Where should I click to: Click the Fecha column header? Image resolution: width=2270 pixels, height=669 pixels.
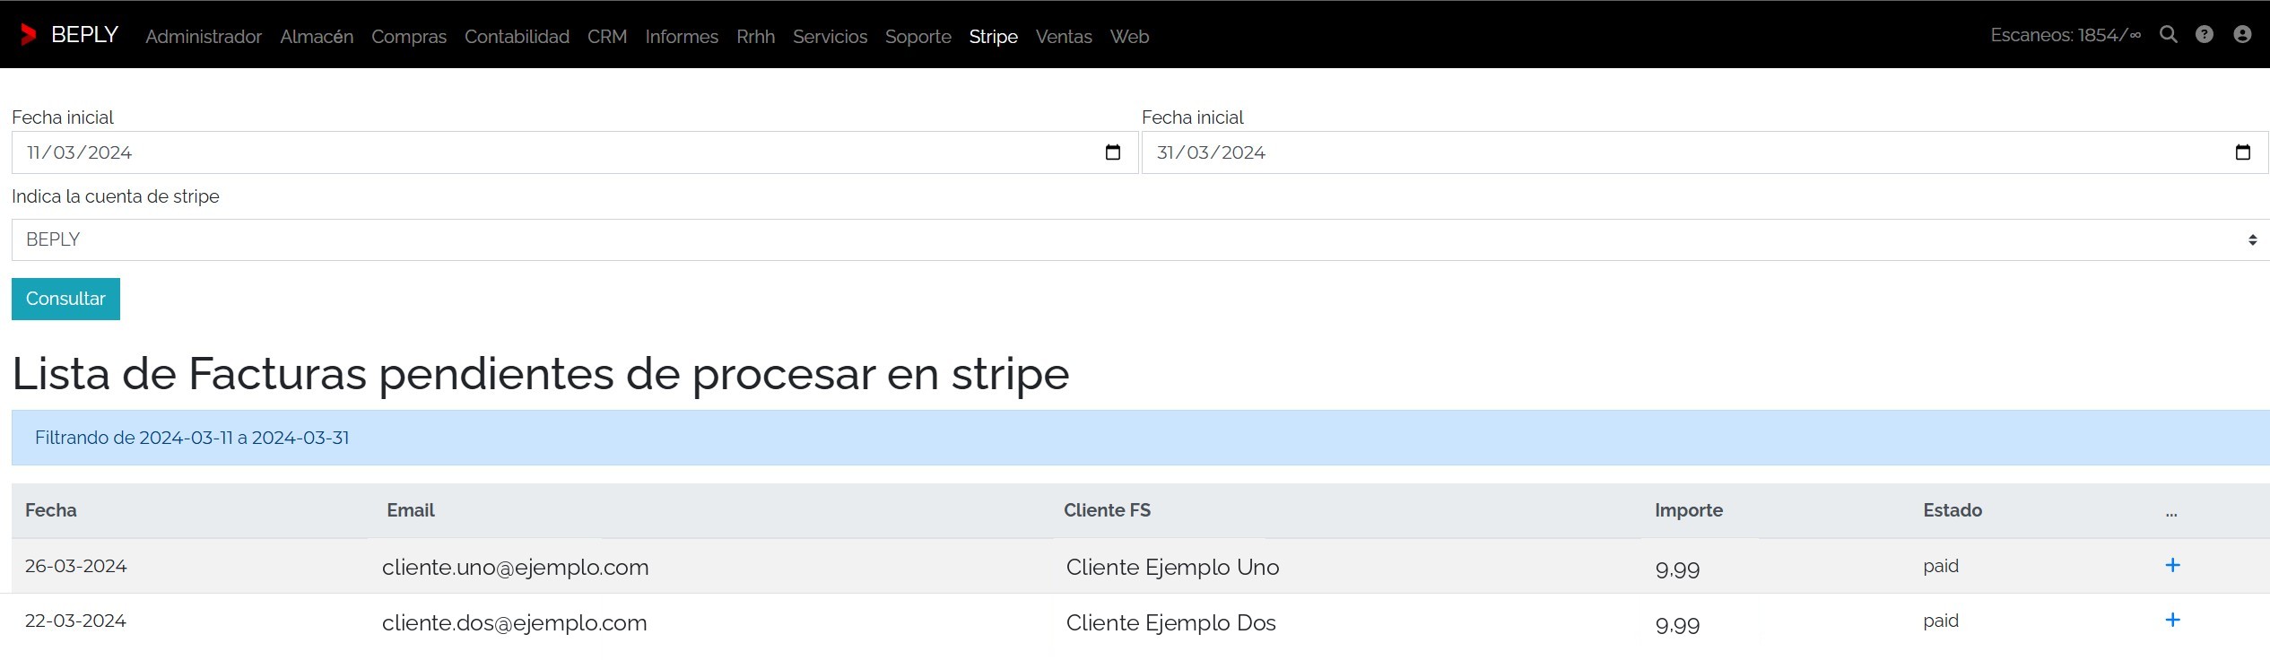51,510
